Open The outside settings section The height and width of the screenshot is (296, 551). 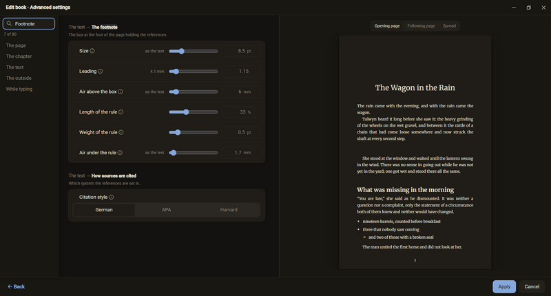tap(19, 78)
